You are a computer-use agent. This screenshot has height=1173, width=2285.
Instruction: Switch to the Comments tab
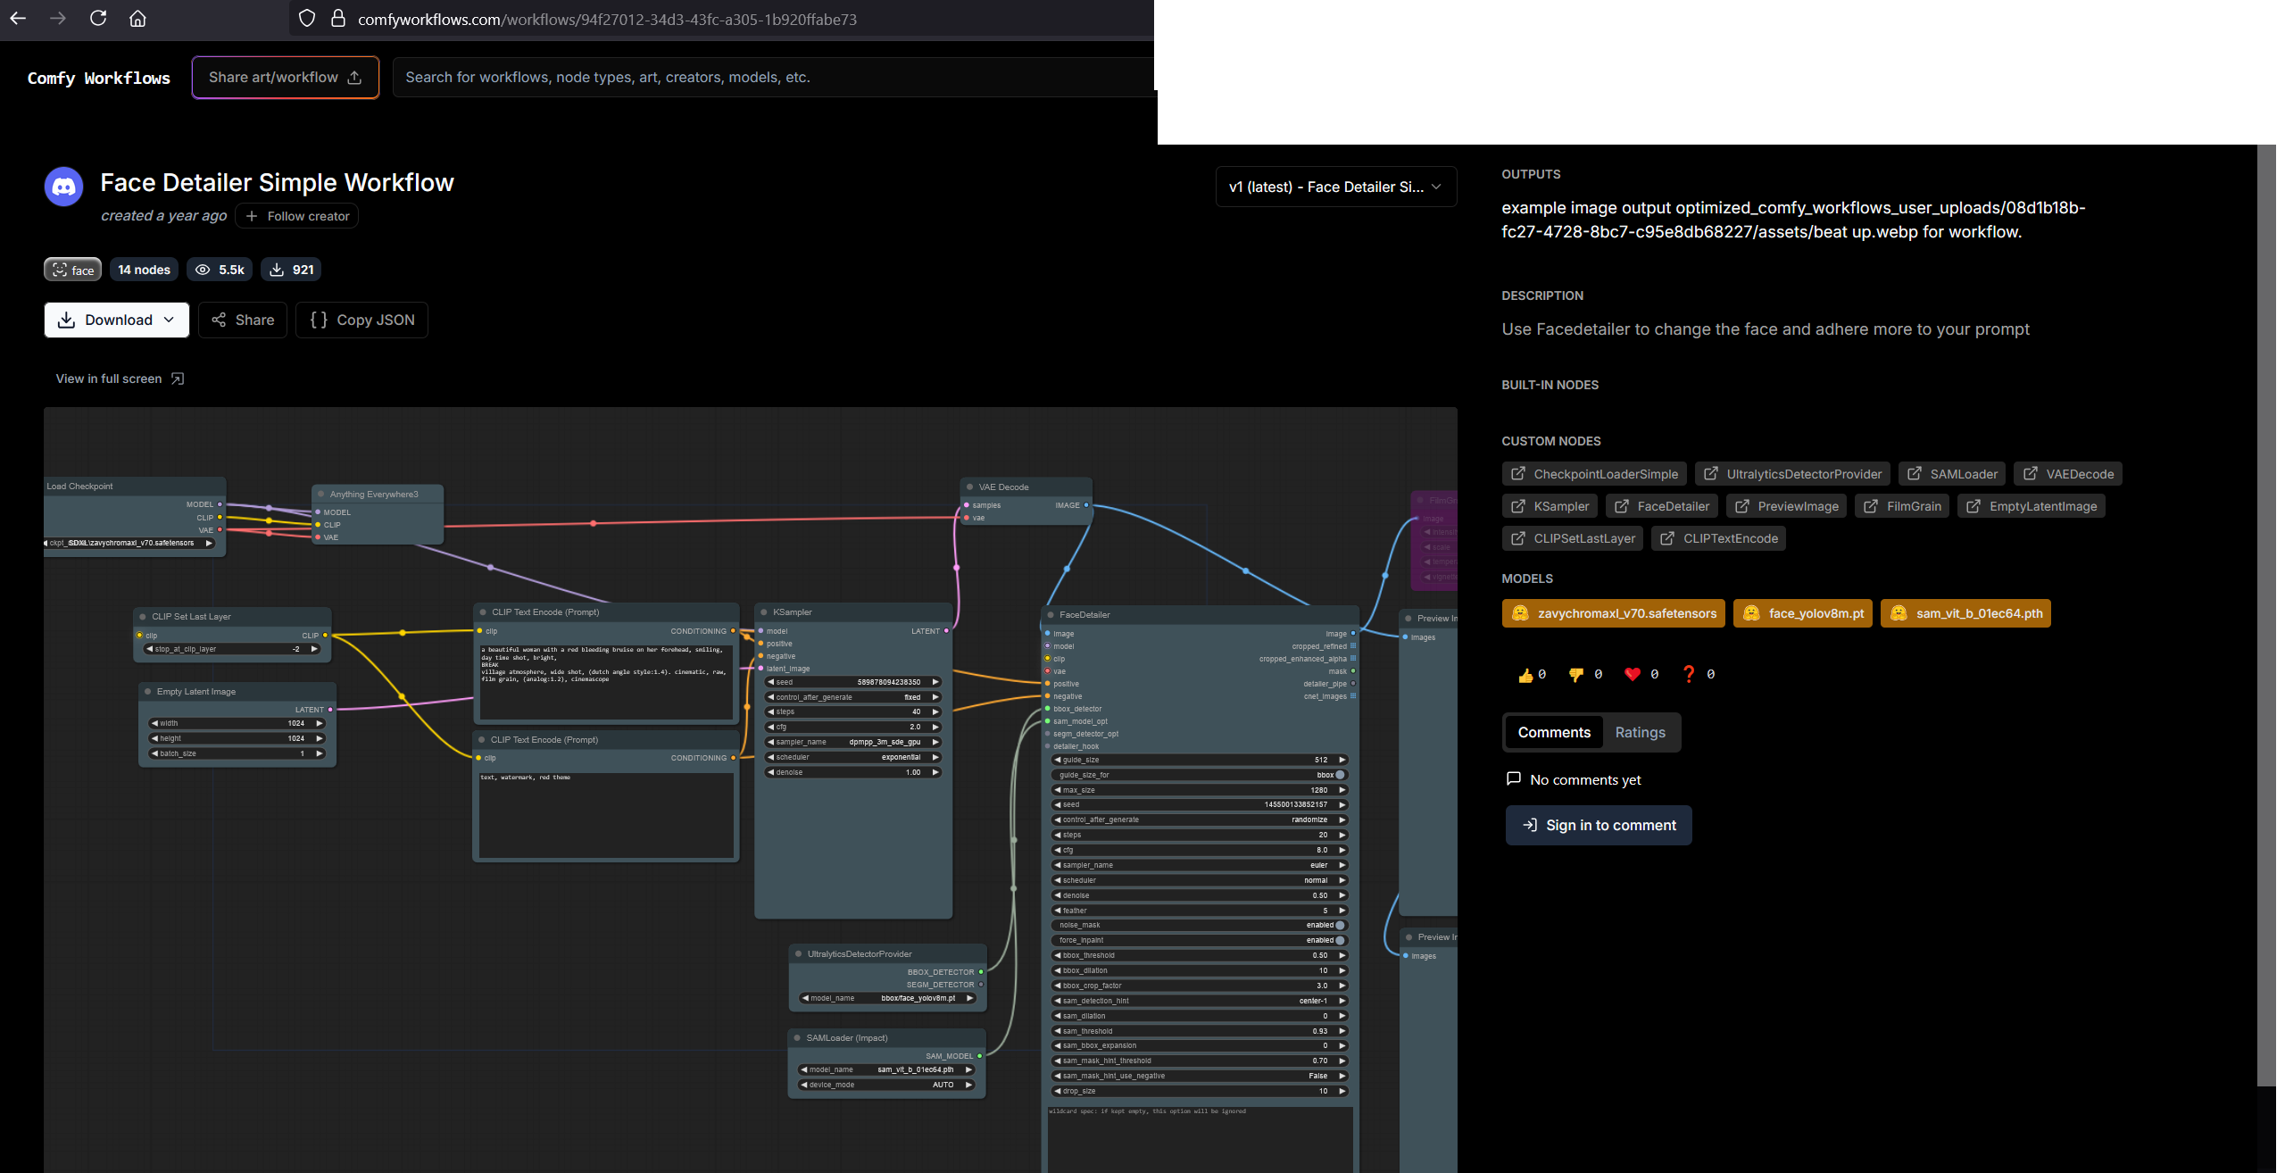pyautogui.click(x=1554, y=732)
